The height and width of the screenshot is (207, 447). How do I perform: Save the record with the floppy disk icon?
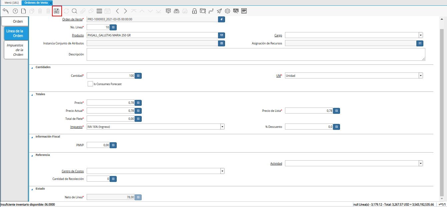57,11
